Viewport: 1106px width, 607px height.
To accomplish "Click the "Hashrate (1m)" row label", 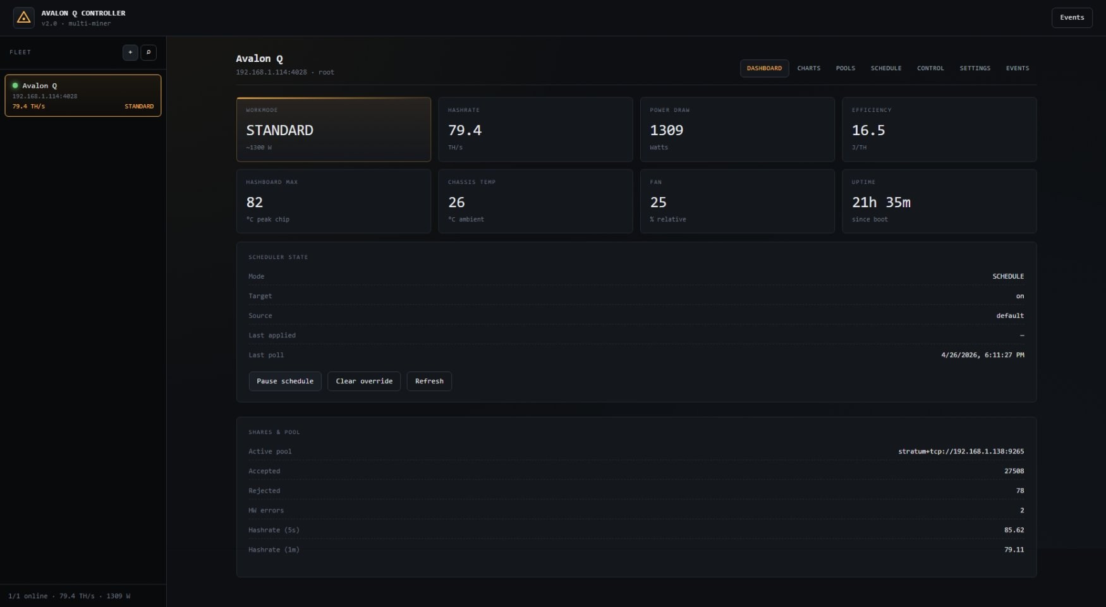I will (274, 550).
